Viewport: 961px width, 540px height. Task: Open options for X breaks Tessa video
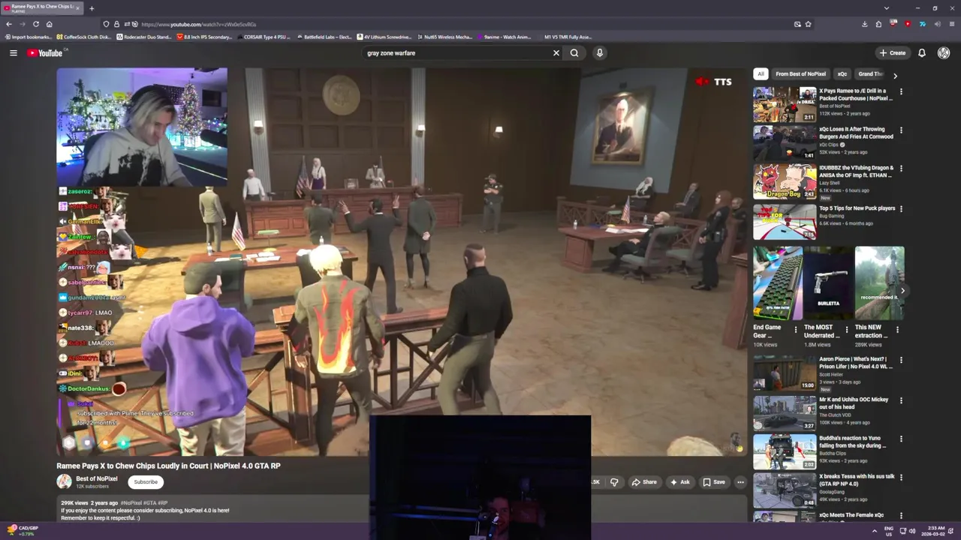(x=901, y=477)
